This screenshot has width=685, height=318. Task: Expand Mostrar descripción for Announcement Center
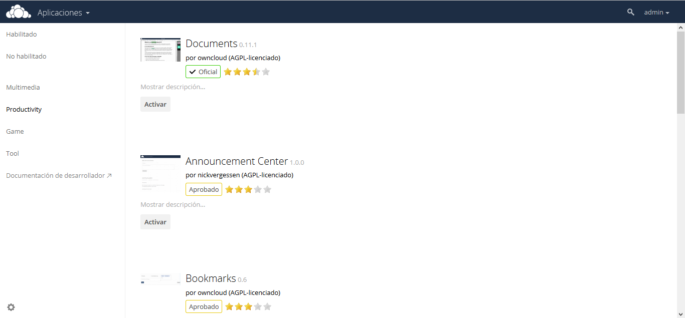point(173,204)
